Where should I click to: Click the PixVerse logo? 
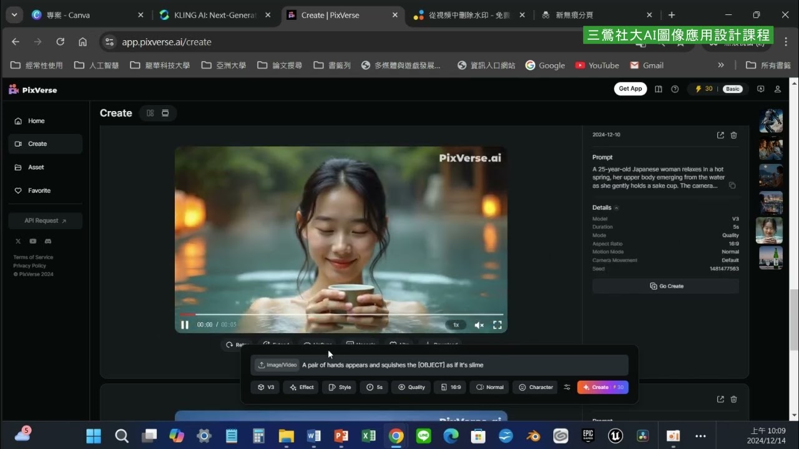[x=32, y=90]
